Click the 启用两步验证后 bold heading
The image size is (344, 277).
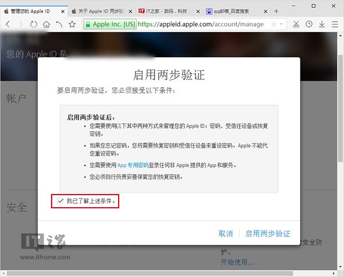pyautogui.click(x=91, y=117)
